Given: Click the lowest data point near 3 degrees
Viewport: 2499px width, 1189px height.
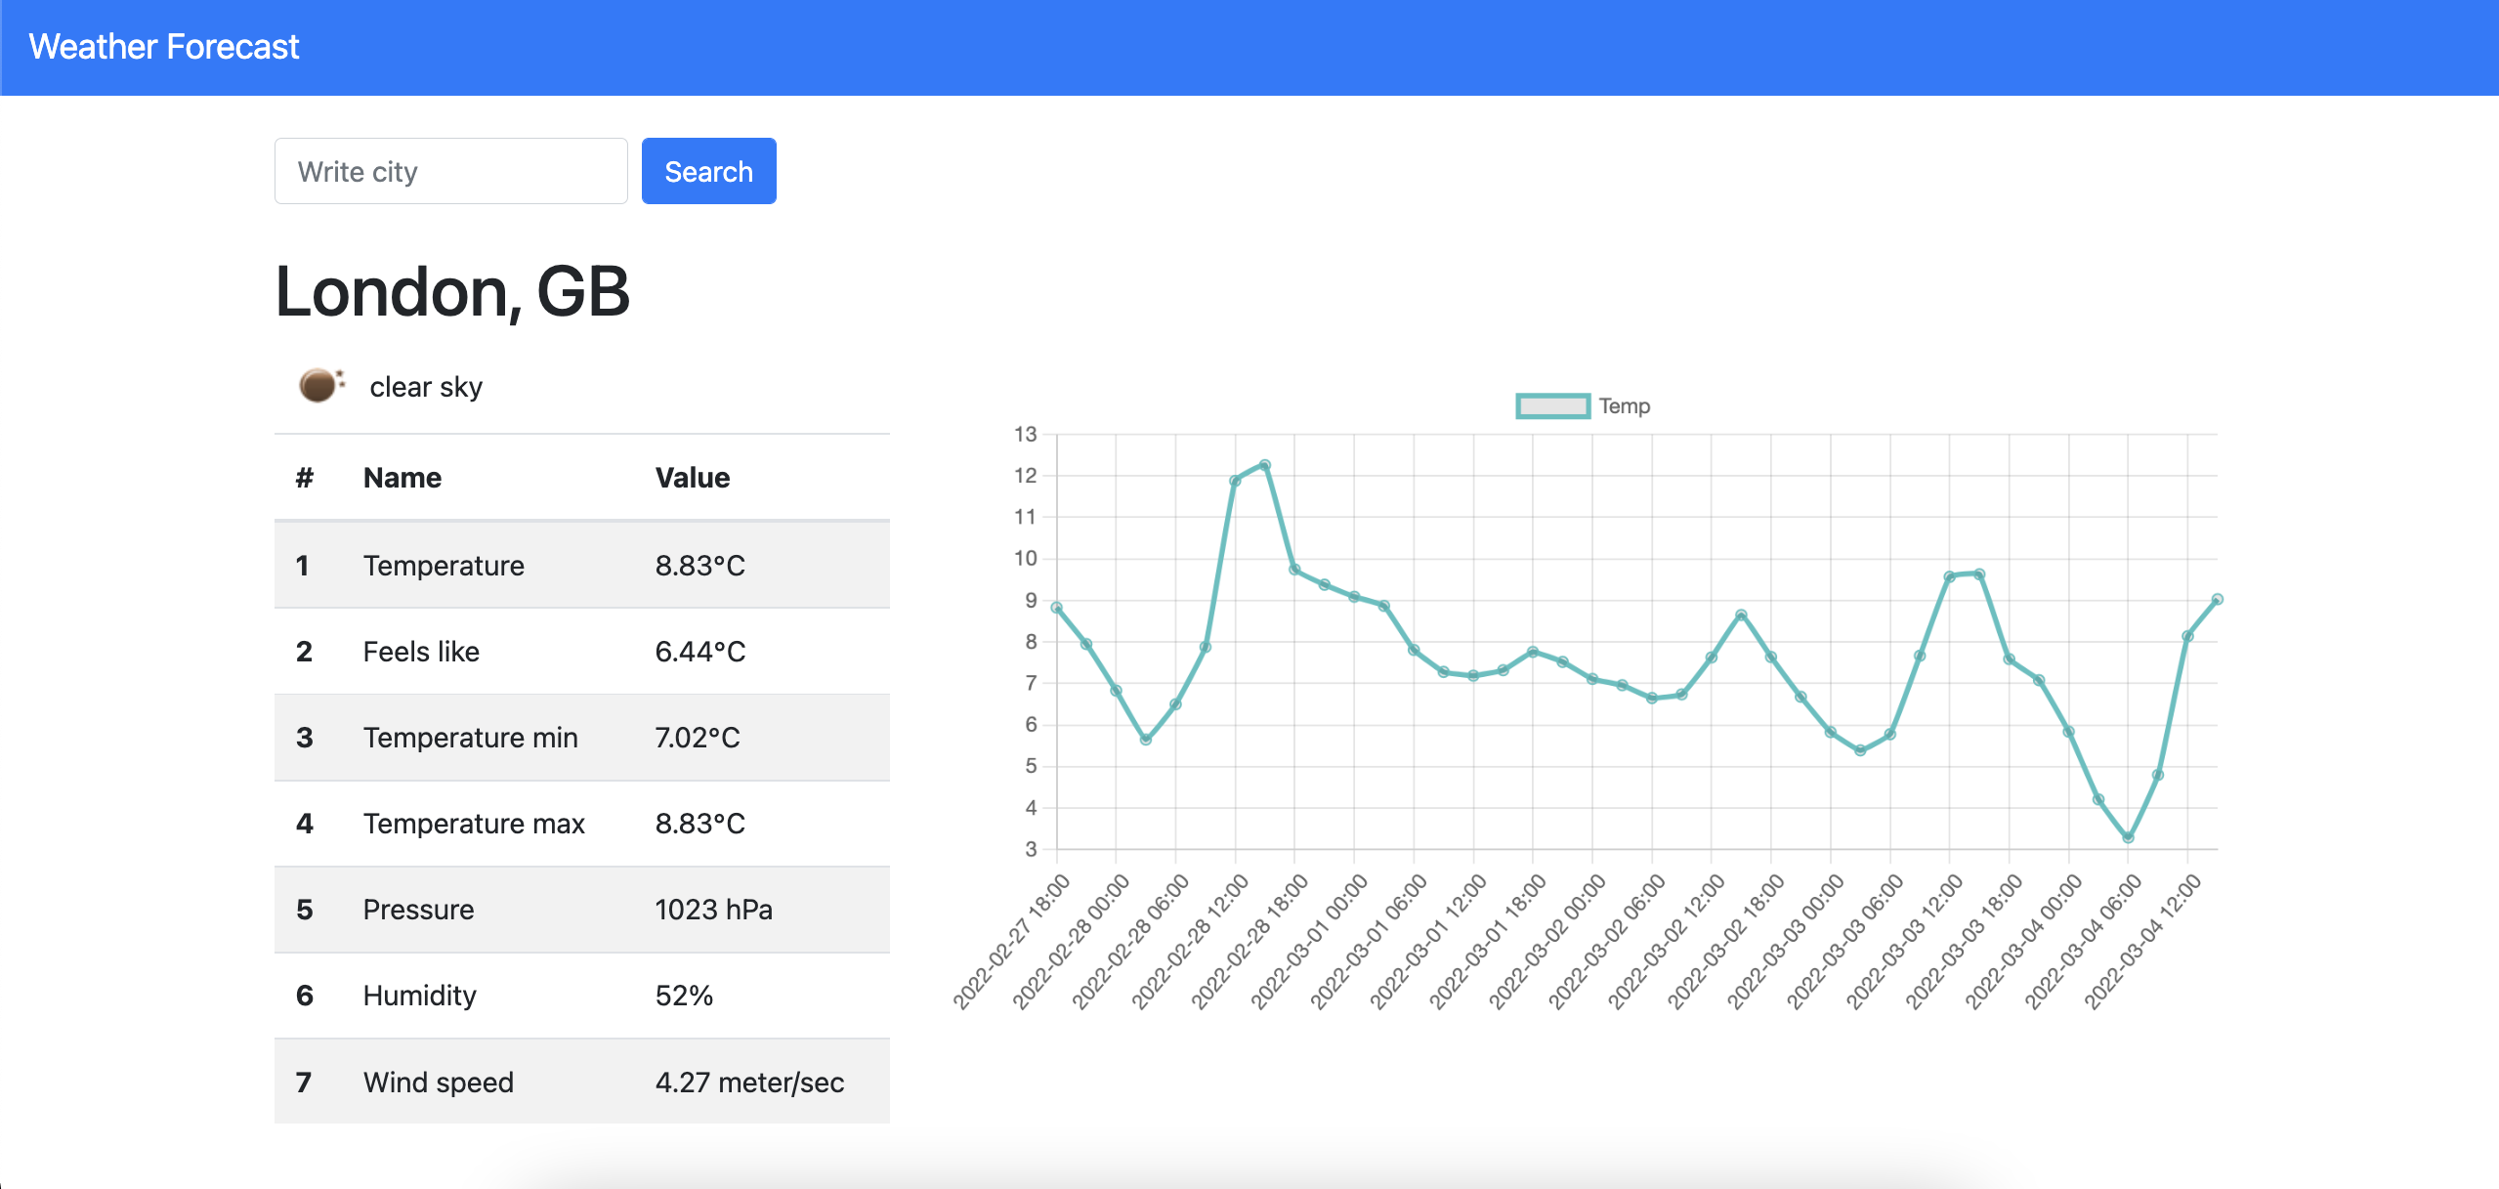Looking at the screenshot, I should [x=2128, y=837].
